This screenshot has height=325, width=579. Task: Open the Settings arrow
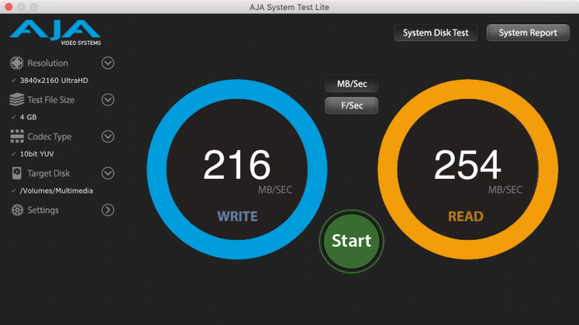[x=108, y=210]
